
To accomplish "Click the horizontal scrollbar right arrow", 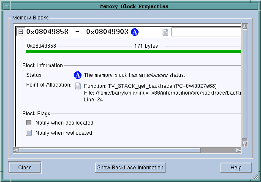I will tap(238, 150).
